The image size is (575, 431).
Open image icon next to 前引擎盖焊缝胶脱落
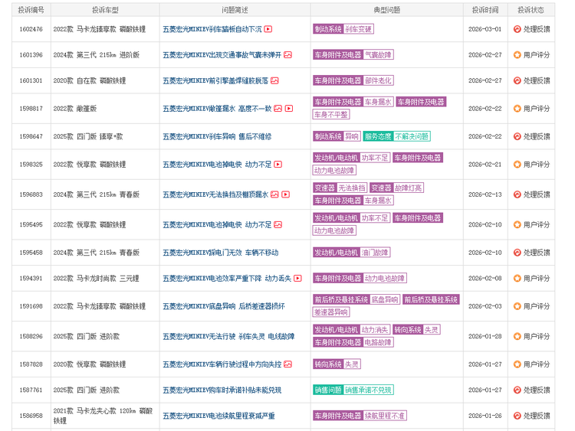[274, 80]
